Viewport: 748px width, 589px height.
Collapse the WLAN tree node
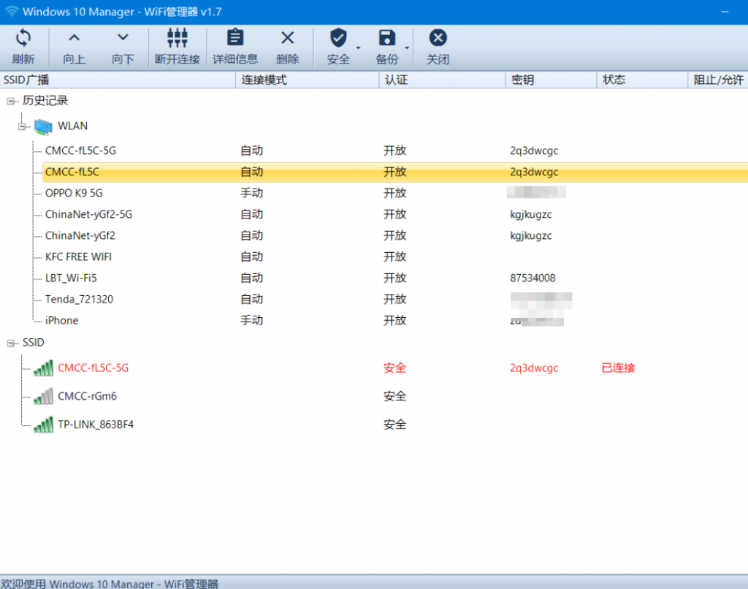[22, 126]
